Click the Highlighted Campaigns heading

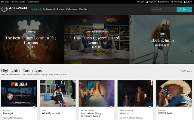pos(22,70)
